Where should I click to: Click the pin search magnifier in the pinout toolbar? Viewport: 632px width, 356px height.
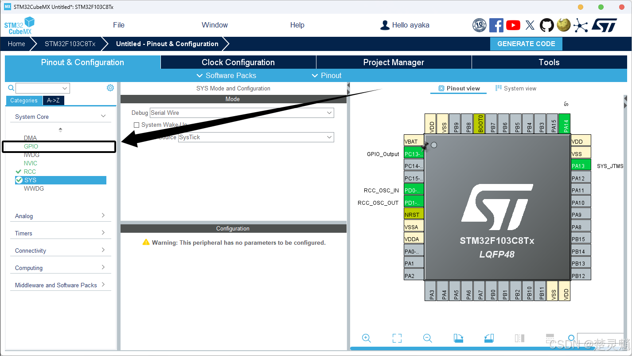(x=572, y=339)
